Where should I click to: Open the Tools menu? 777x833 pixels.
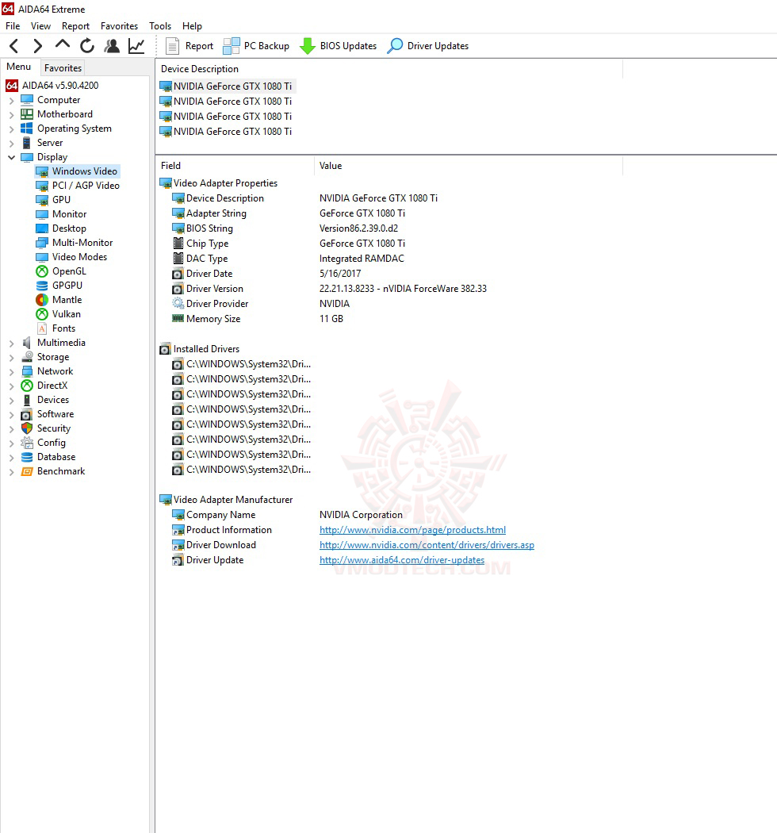point(160,26)
